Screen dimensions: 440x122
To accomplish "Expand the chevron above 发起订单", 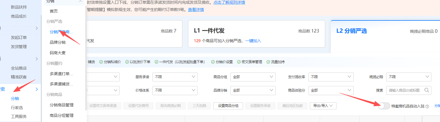I will [x=37, y=28].
